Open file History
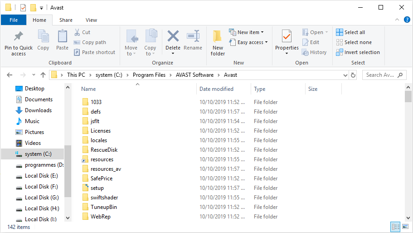The width and height of the screenshot is (413, 233). point(314,52)
